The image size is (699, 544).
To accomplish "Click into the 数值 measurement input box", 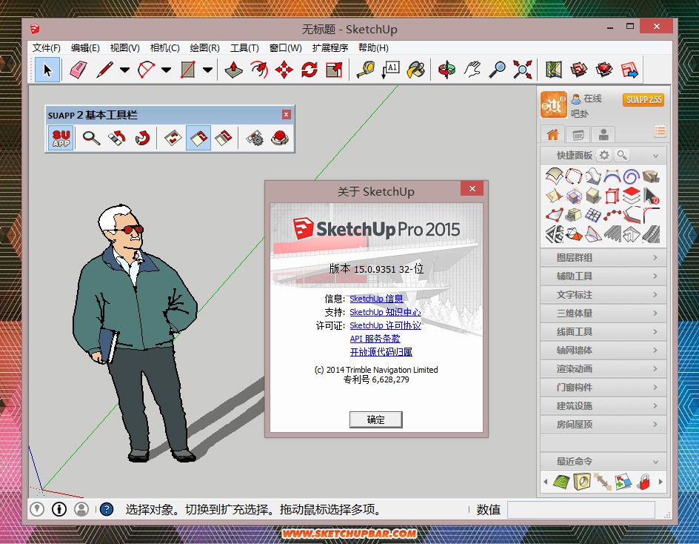I will tap(581, 510).
